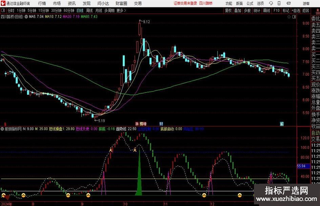The width and height of the screenshot is (320, 206).
Task: Select the 5分钟 chart period
Action: click(31, 10)
